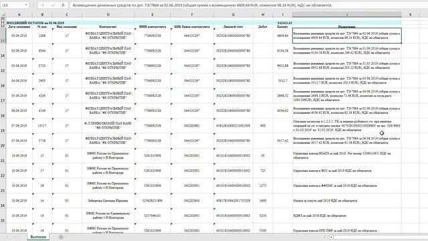Select column G header
428x241 pixels.
[x=233, y=15]
